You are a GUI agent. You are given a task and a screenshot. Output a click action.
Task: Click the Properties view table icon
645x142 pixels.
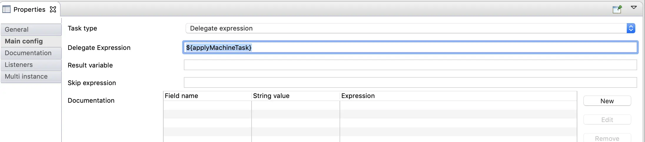[6, 9]
